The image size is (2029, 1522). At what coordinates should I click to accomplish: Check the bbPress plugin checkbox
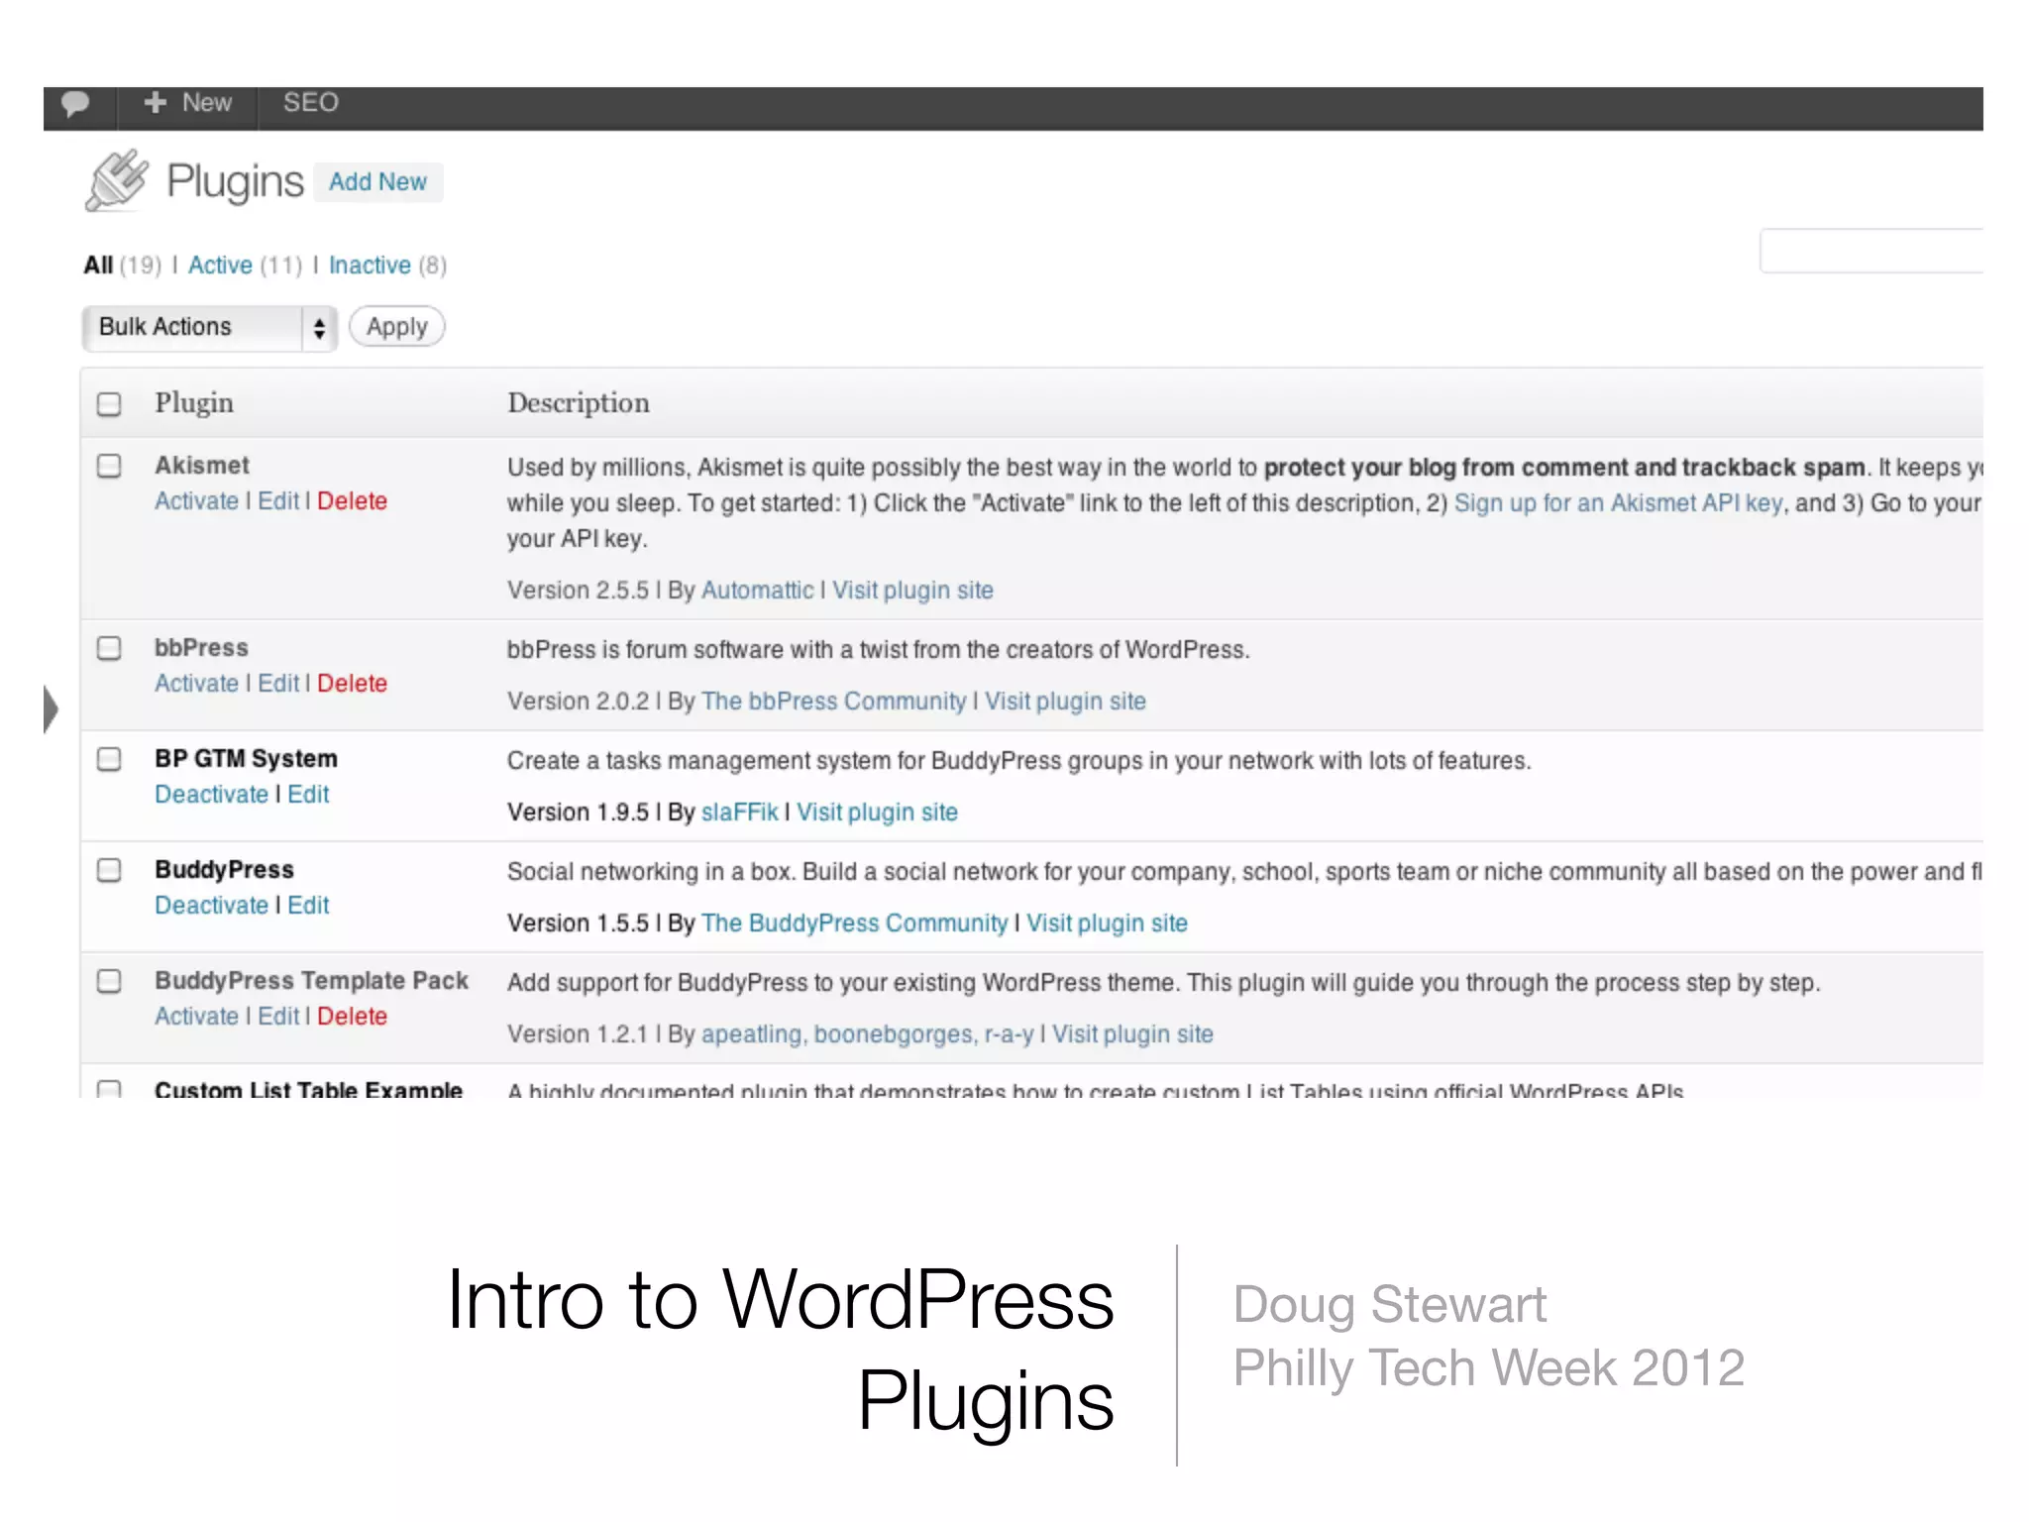point(109,648)
